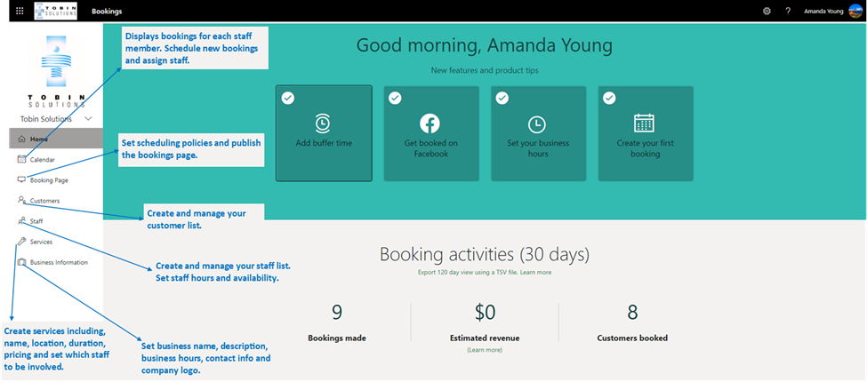Screen dimensions: 867x382
Task: Click the Customers booked label
Action: (632, 338)
